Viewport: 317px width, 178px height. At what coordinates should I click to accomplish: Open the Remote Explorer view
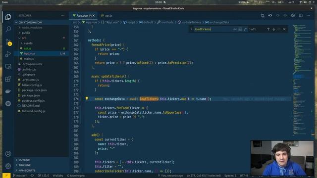coord(8,66)
